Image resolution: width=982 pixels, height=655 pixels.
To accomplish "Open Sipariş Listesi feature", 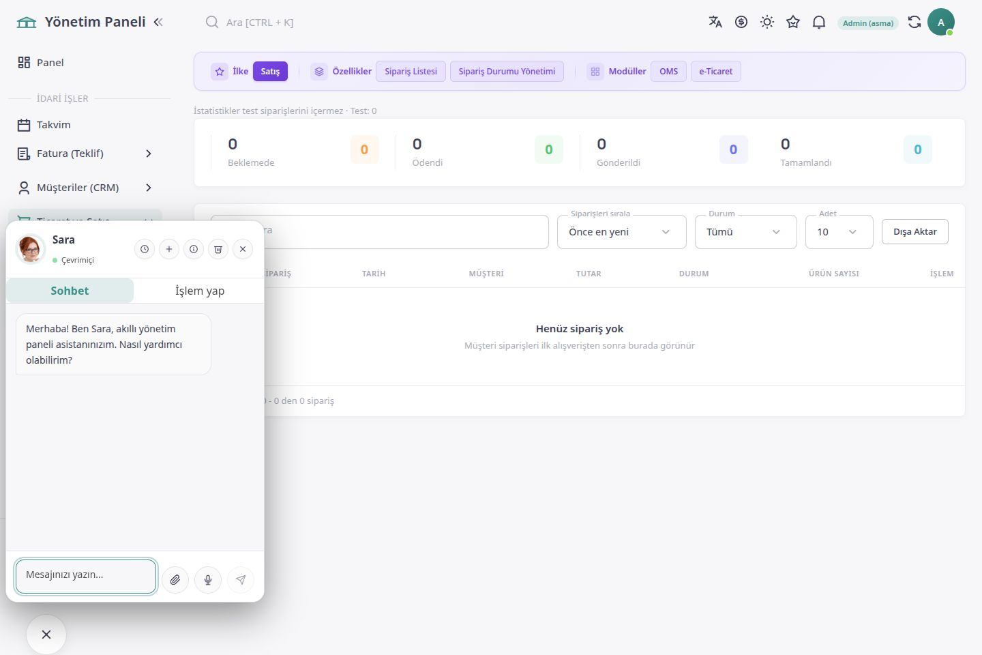I will tap(411, 71).
